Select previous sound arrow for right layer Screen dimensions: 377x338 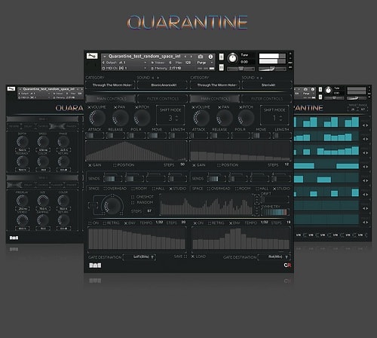coord(258,78)
